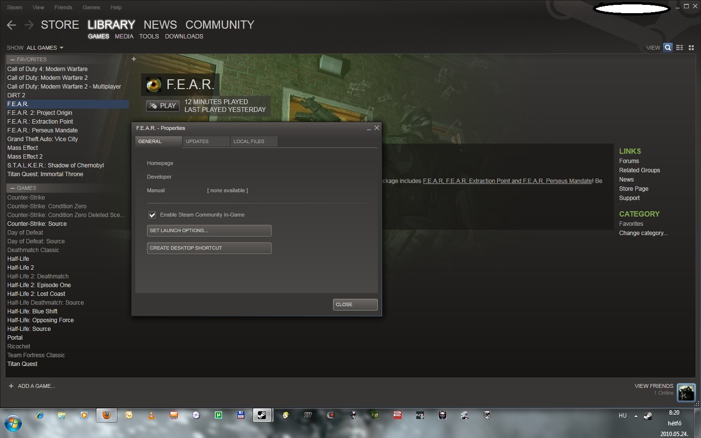
Task: Open the Steam menu
Action: (15, 7)
